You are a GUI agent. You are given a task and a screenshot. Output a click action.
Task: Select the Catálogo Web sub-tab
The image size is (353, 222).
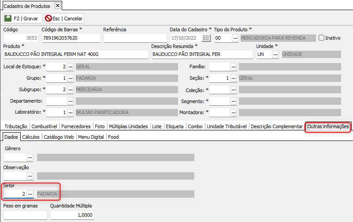point(59,137)
